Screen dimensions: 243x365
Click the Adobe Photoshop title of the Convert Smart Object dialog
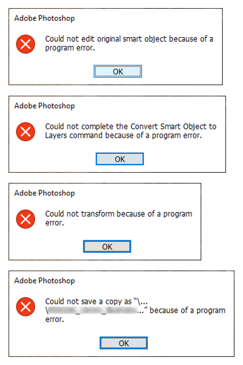45,106
